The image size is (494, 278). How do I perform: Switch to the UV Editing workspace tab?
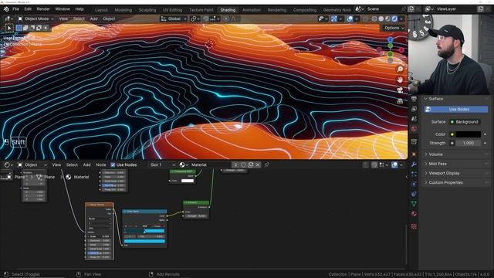click(172, 10)
